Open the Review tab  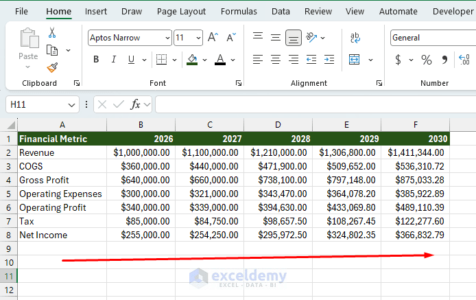[318, 12]
